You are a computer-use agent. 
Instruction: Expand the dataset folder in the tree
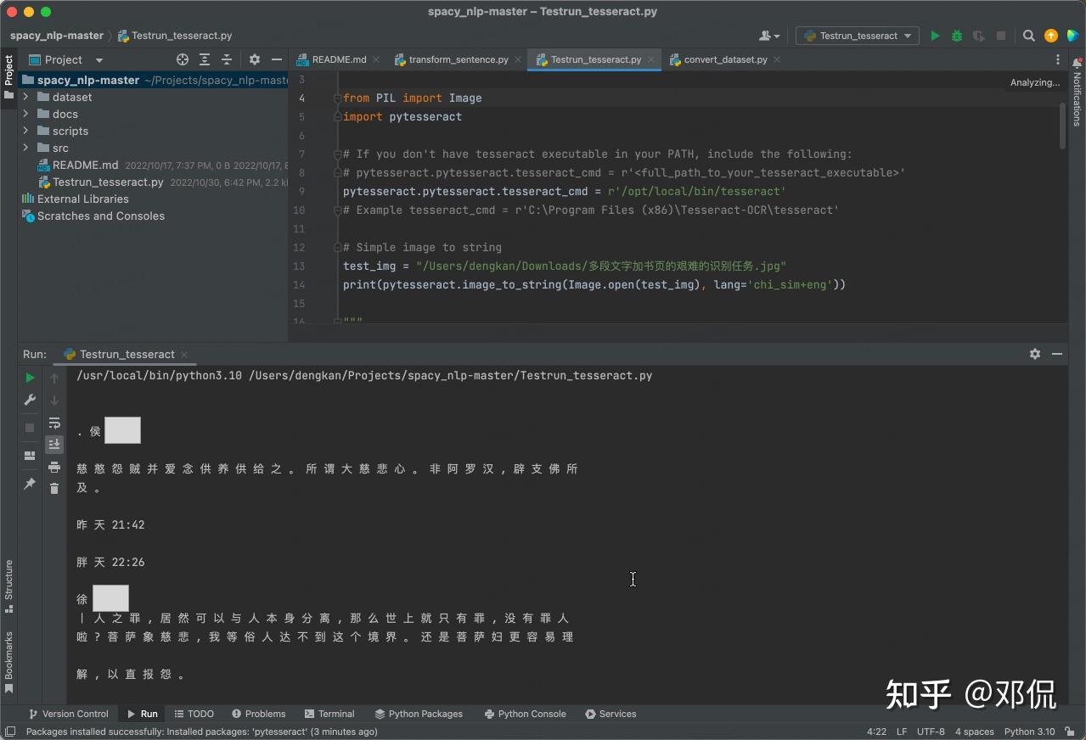tap(25, 97)
